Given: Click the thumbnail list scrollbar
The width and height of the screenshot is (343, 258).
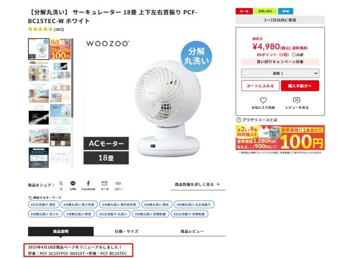Looking at the screenshot, I should coord(72,79).
